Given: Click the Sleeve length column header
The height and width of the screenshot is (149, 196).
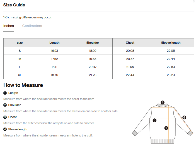Looking at the screenshot, I should click(x=171, y=43).
